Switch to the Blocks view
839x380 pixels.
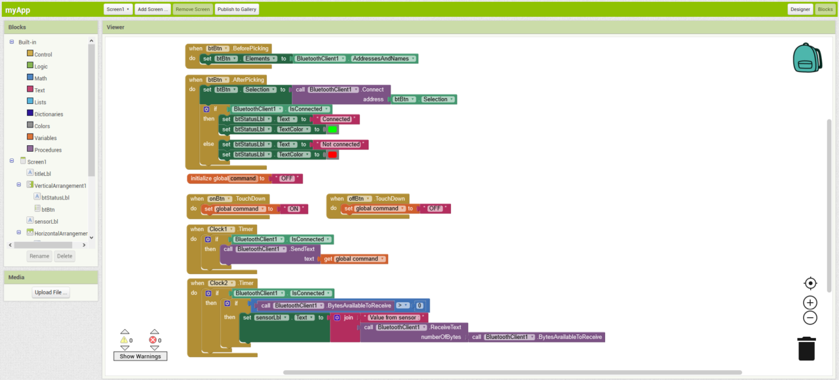[x=825, y=9]
